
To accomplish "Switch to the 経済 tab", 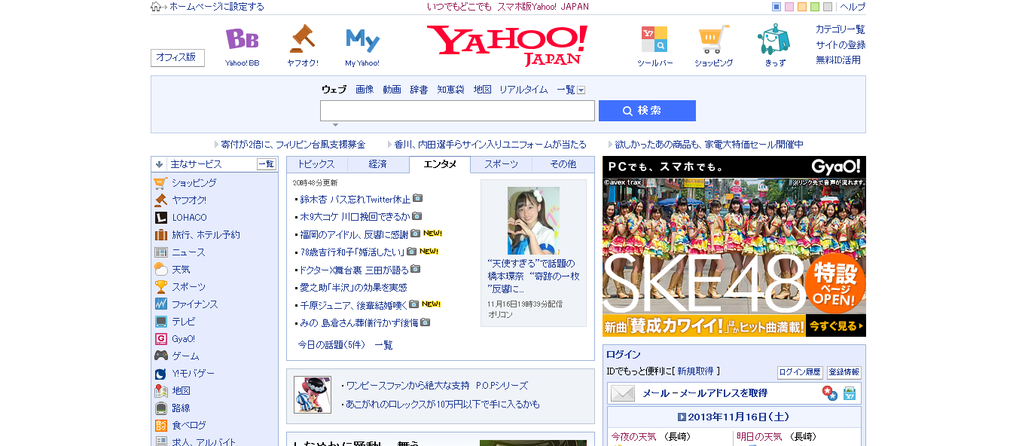I will point(378,164).
